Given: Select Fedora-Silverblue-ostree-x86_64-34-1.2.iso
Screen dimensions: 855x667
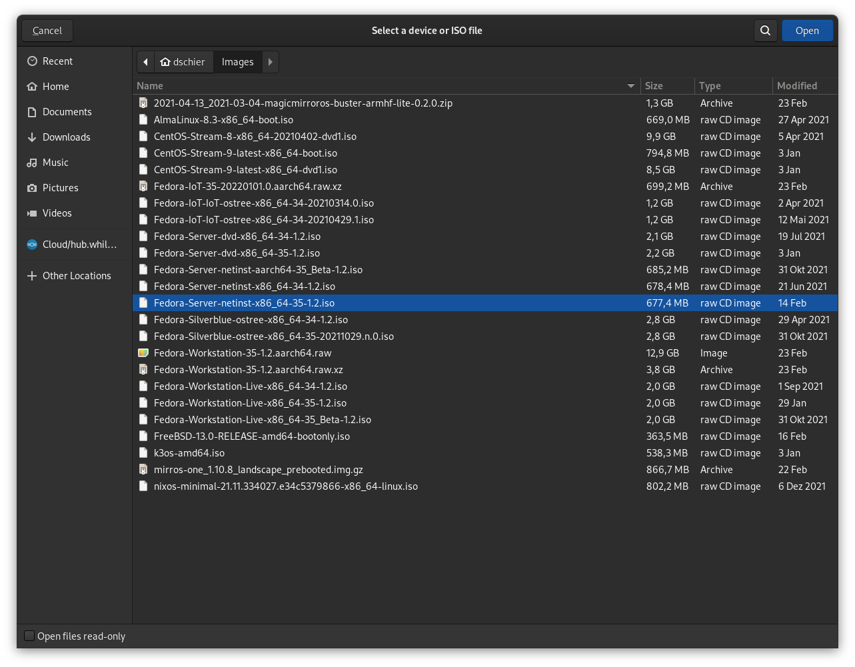Looking at the screenshot, I should tap(485, 320).
